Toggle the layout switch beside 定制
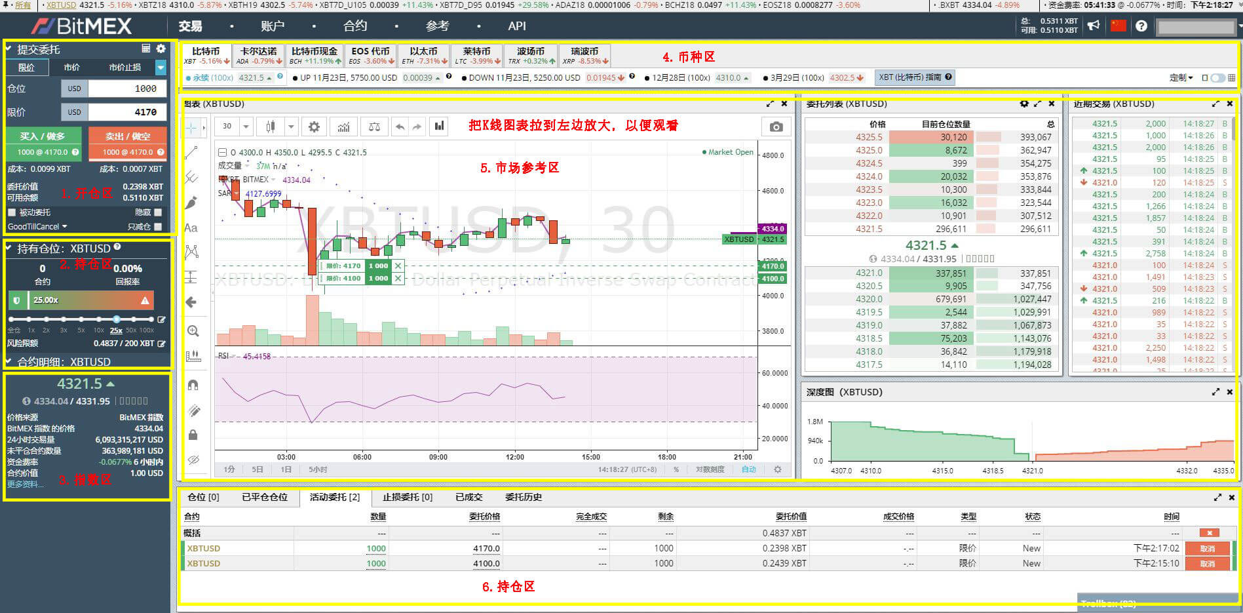Viewport: 1243px width, 613px height. pos(1218,78)
